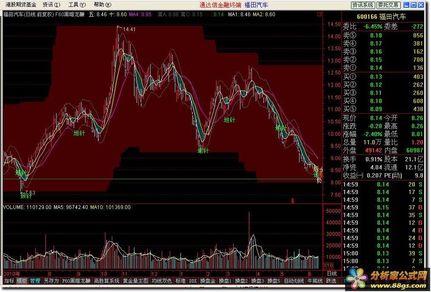Click the 福田汽车(日线.前复权) chart title
431x292 pixels.
(29, 14)
